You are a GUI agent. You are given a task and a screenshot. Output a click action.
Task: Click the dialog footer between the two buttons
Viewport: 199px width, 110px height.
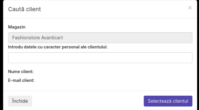tap(88, 101)
